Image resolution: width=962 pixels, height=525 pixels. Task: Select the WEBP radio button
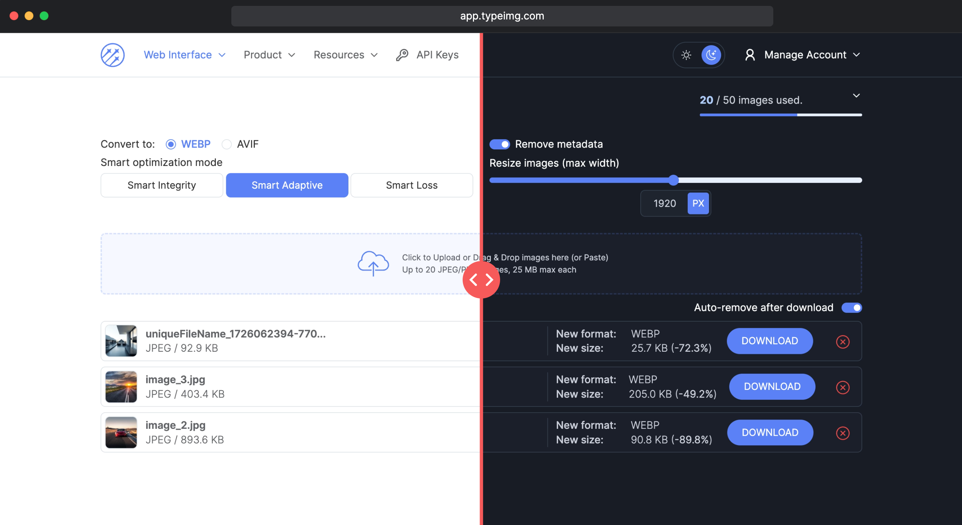click(x=171, y=144)
